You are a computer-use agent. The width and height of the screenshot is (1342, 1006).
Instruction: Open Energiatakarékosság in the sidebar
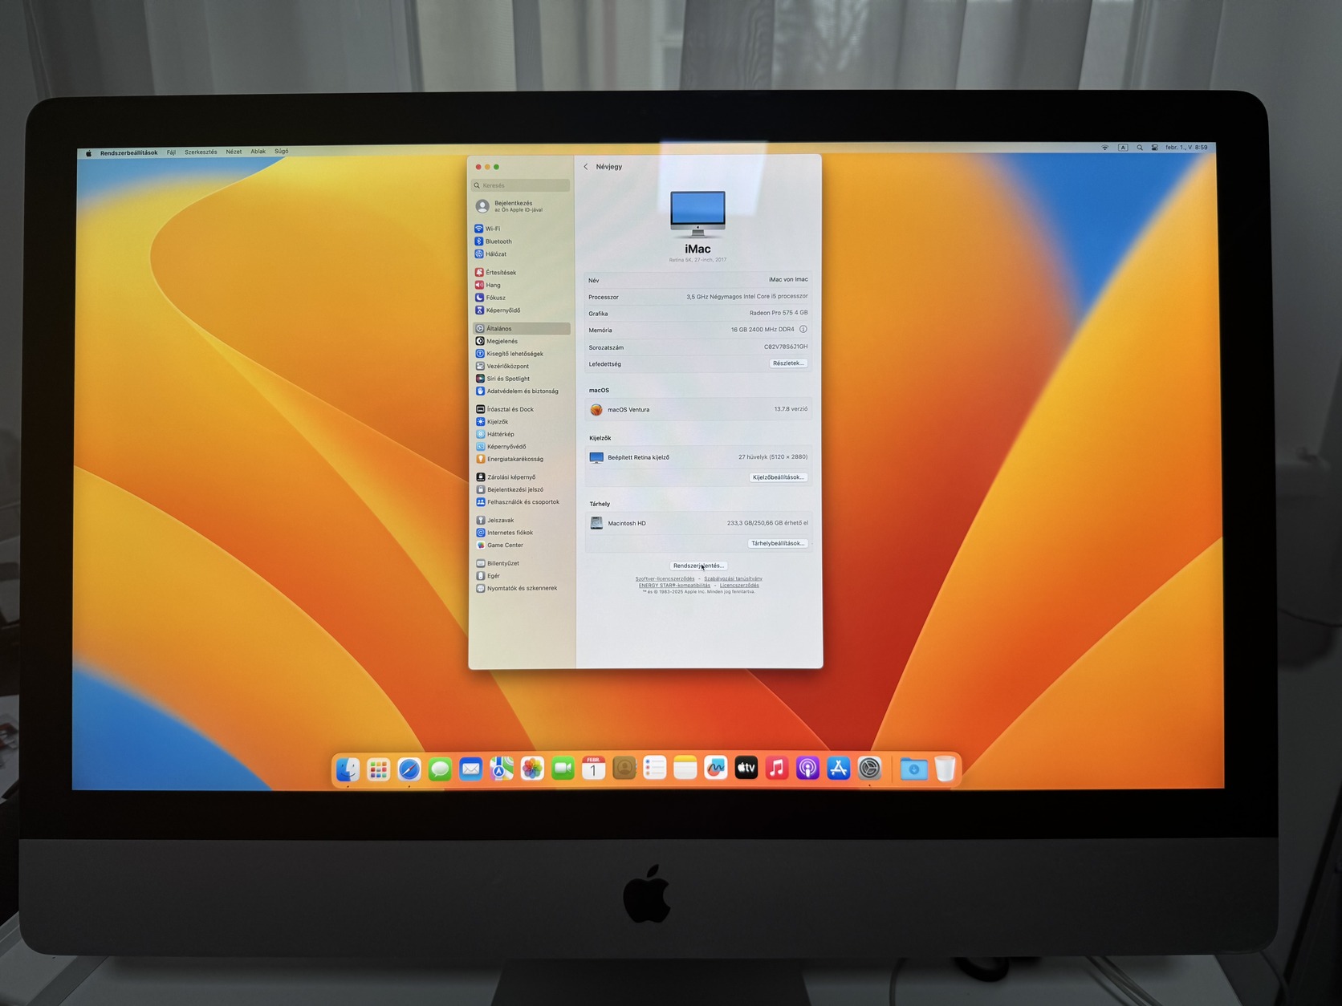[521, 459]
